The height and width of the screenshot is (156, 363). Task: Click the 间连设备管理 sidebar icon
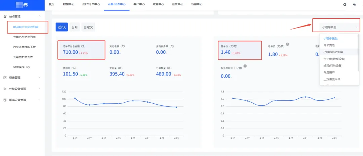coord(5,100)
